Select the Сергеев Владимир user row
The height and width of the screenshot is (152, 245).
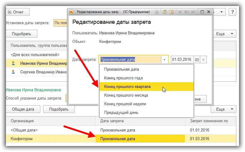click(x=36, y=72)
